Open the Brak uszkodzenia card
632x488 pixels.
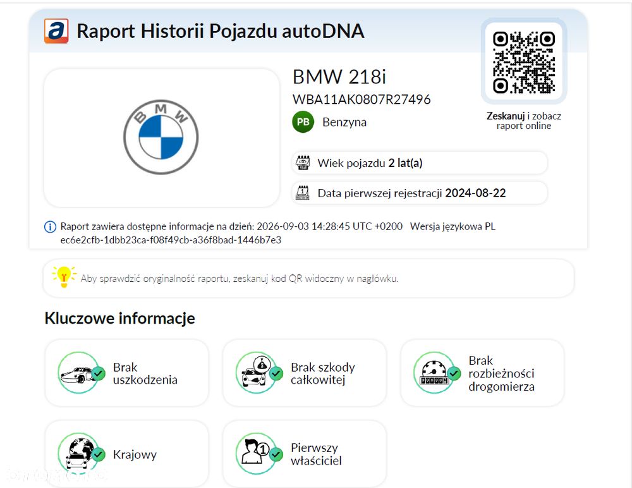pyautogui.click(x=127, y=373)
